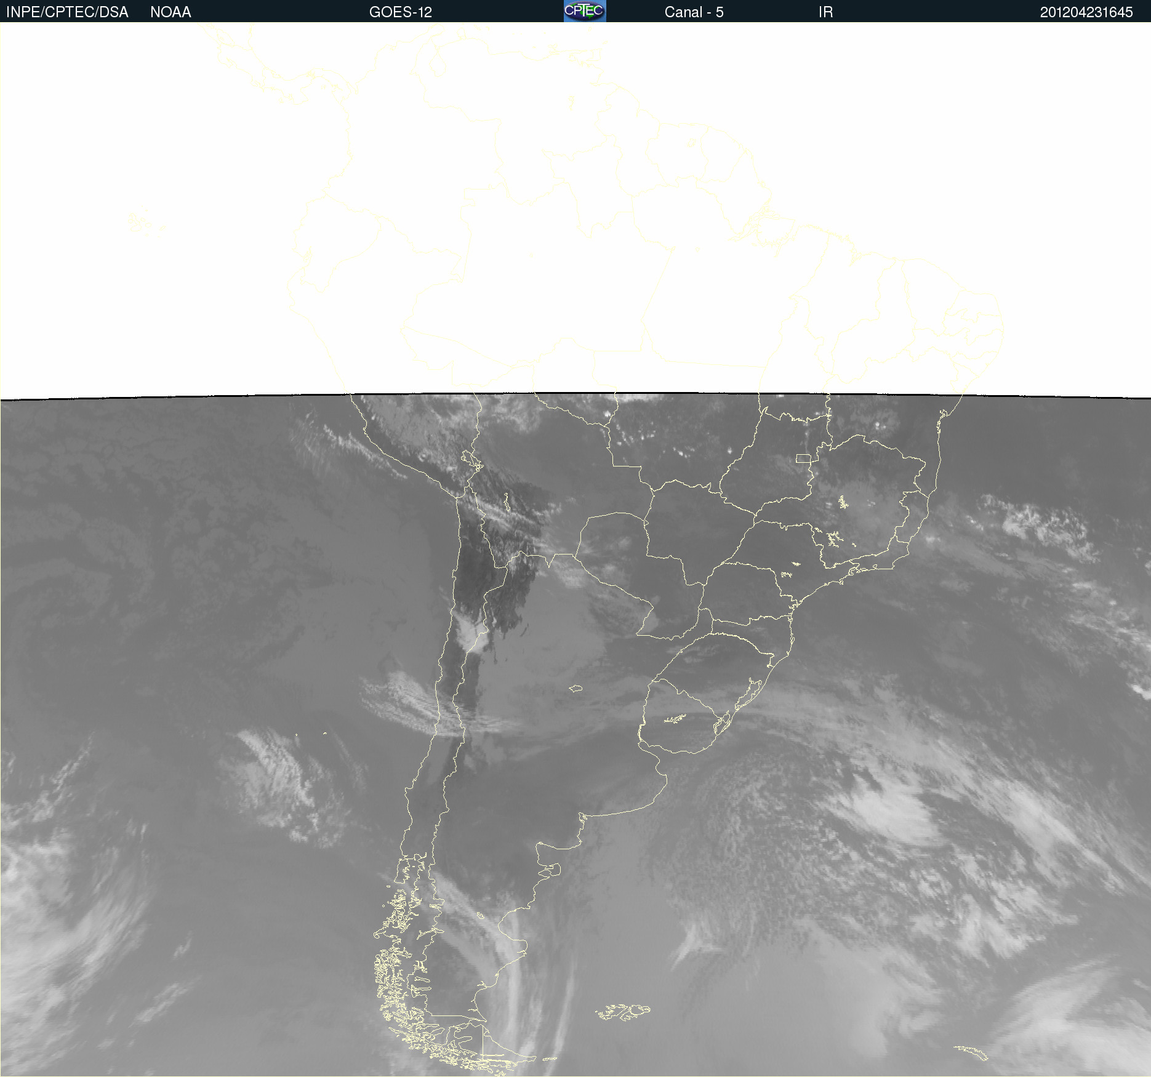Click the 201204231645 timestamp
The width and height of the screenshot is (1151, 1077).
tap(1086, 12)
